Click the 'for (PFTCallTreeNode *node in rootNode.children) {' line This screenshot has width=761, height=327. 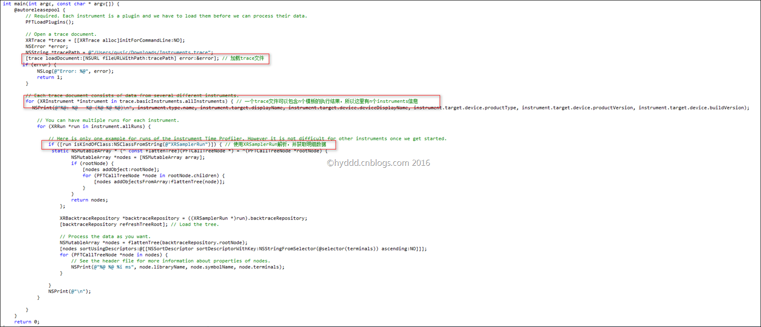coord(153,175)
